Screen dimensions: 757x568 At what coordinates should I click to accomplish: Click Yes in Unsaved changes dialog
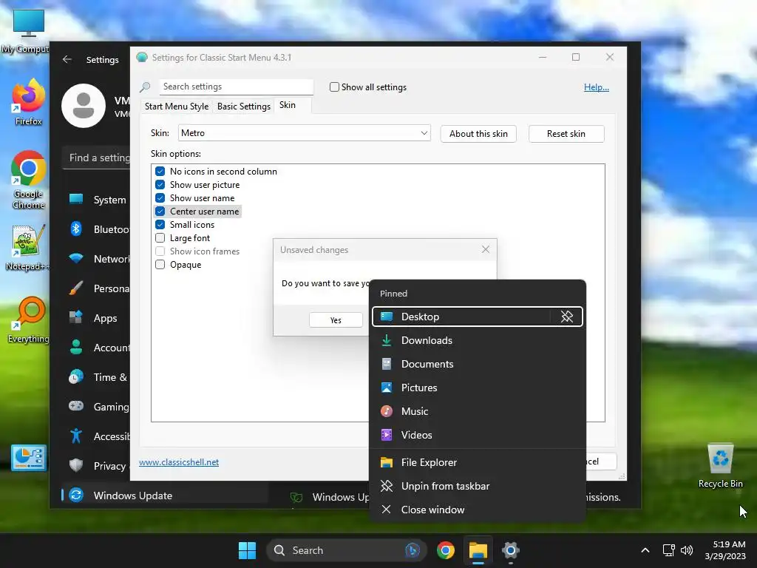[336, 319]
